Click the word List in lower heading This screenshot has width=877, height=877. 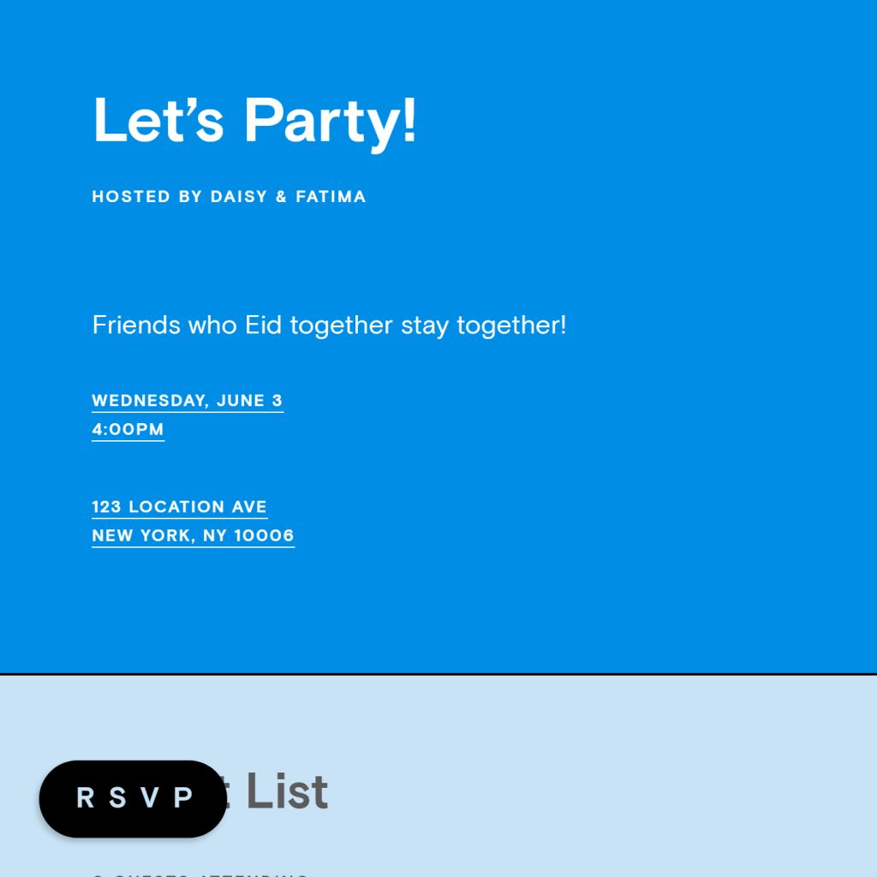287,792
